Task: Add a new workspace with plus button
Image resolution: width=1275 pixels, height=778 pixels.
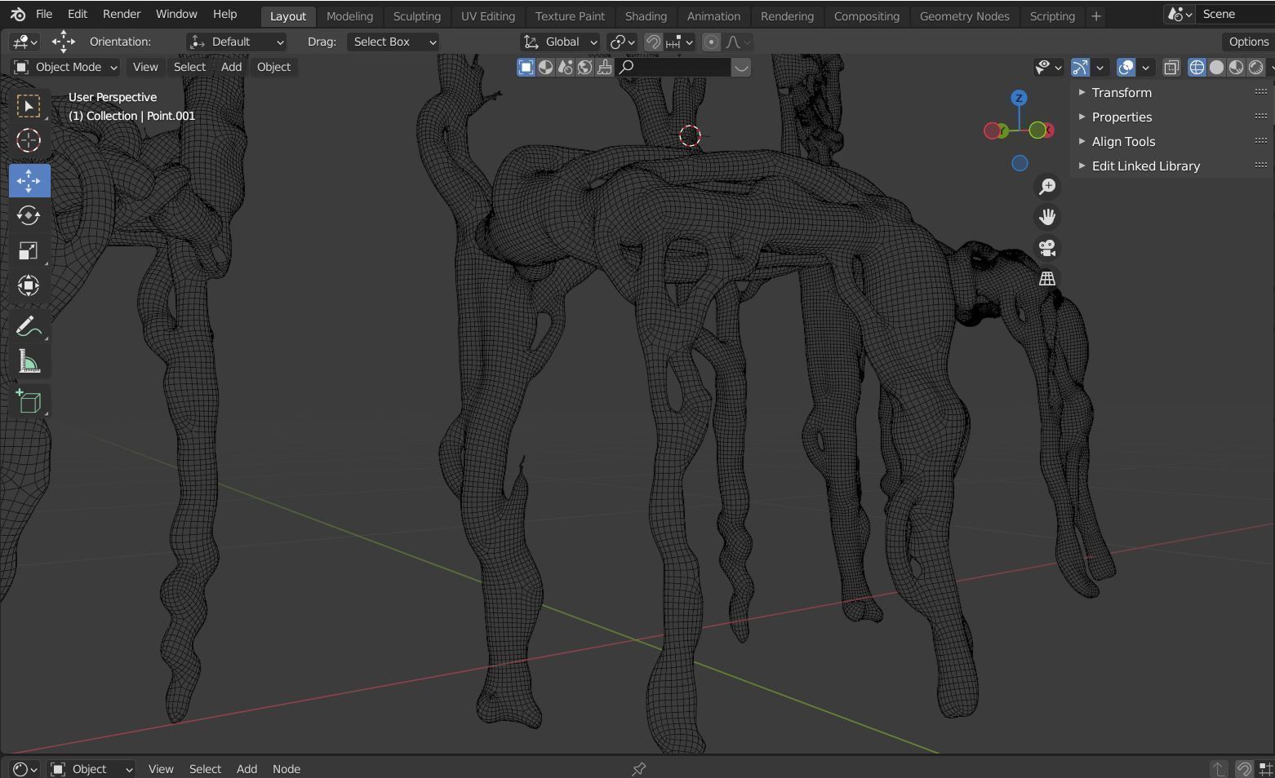Action: point(1095,16)
